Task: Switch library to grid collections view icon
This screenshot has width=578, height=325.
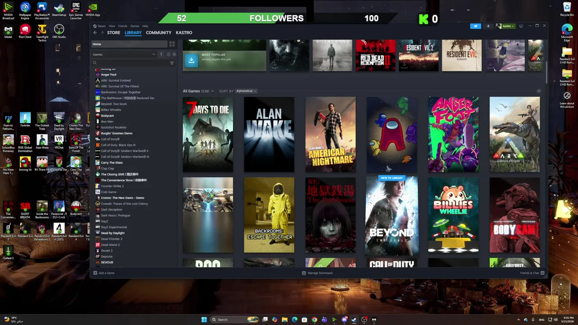Action: tap(172, 44)
